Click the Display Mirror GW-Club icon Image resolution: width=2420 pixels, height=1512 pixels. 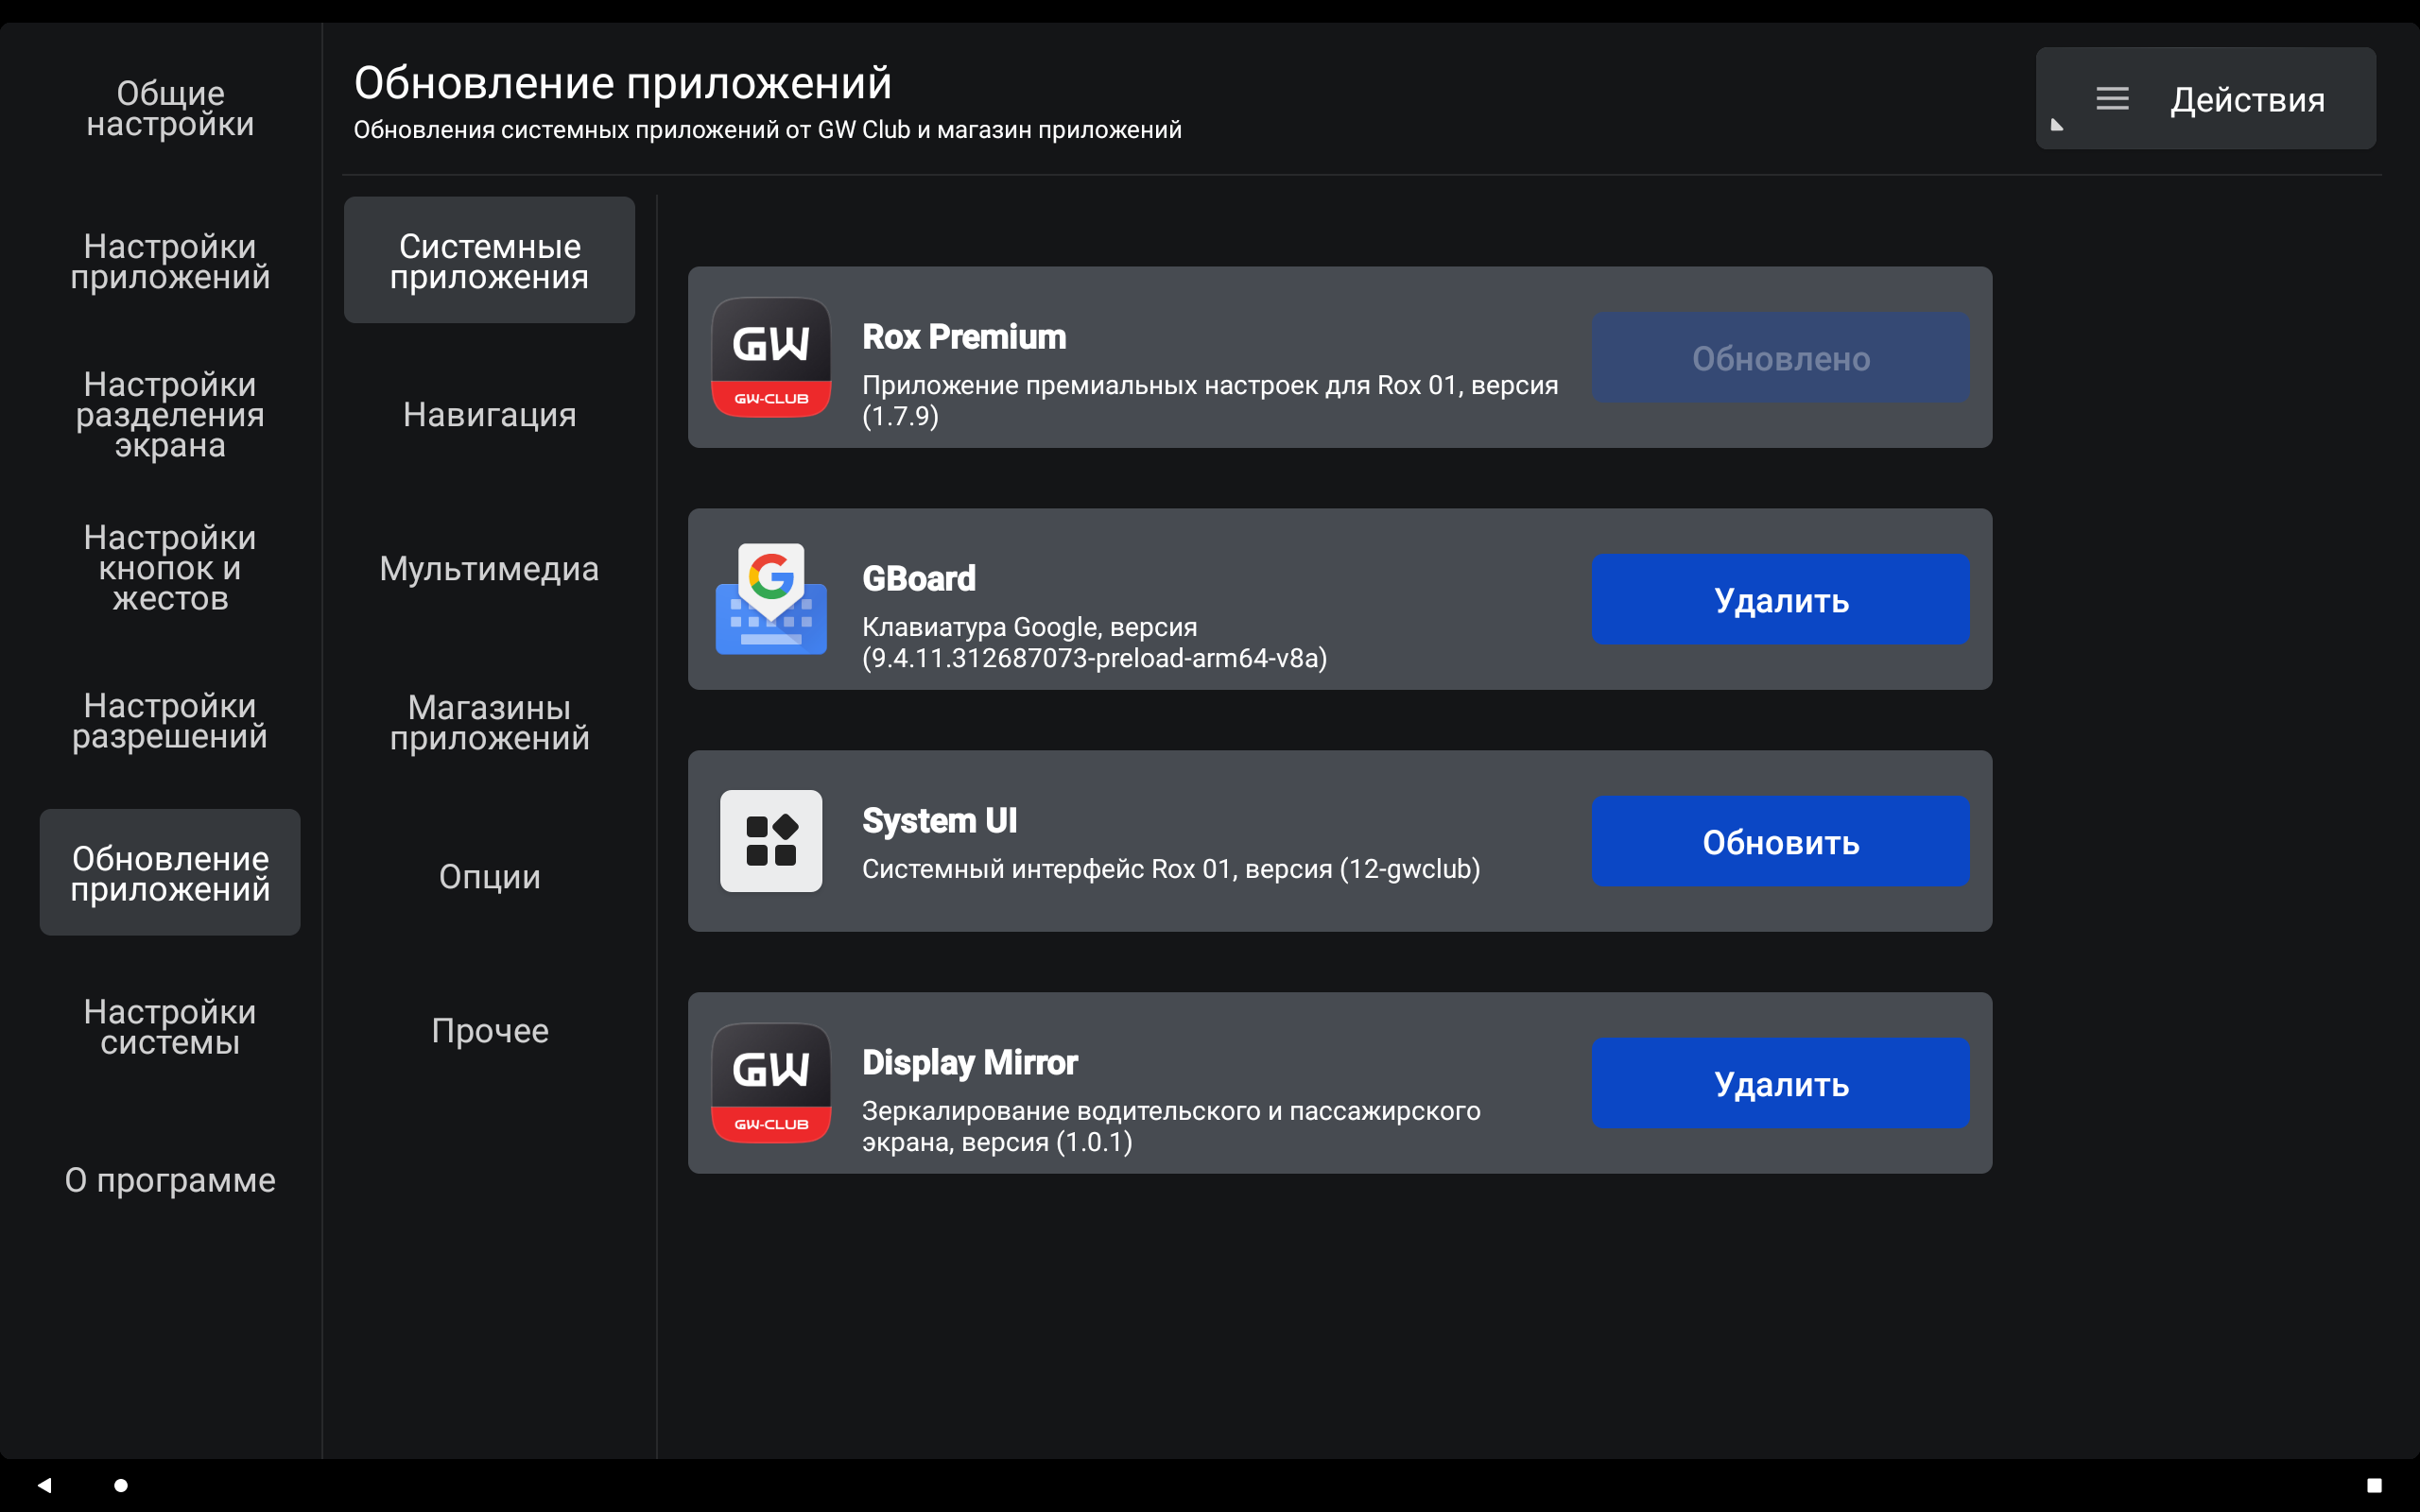click(771, 1083)
